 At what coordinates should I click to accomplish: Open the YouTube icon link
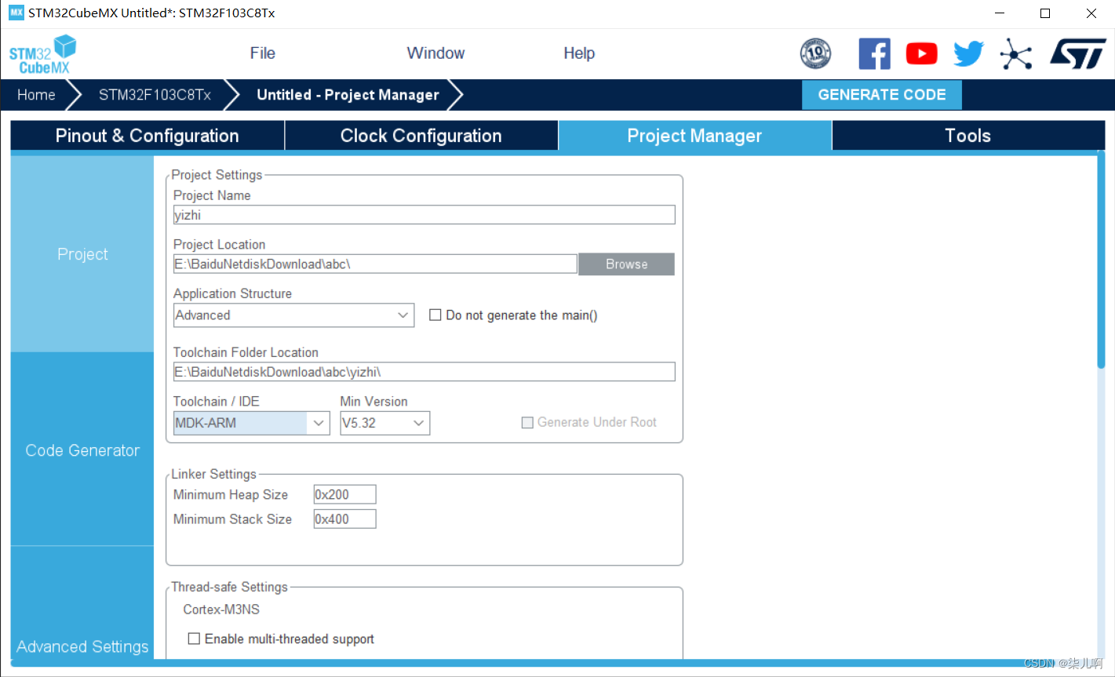(x=921, y=53)
